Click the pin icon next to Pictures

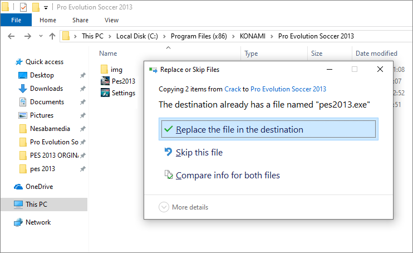pos(83,115)
